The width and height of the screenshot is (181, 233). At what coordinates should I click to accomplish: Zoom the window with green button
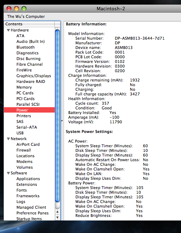coord(24,9)
